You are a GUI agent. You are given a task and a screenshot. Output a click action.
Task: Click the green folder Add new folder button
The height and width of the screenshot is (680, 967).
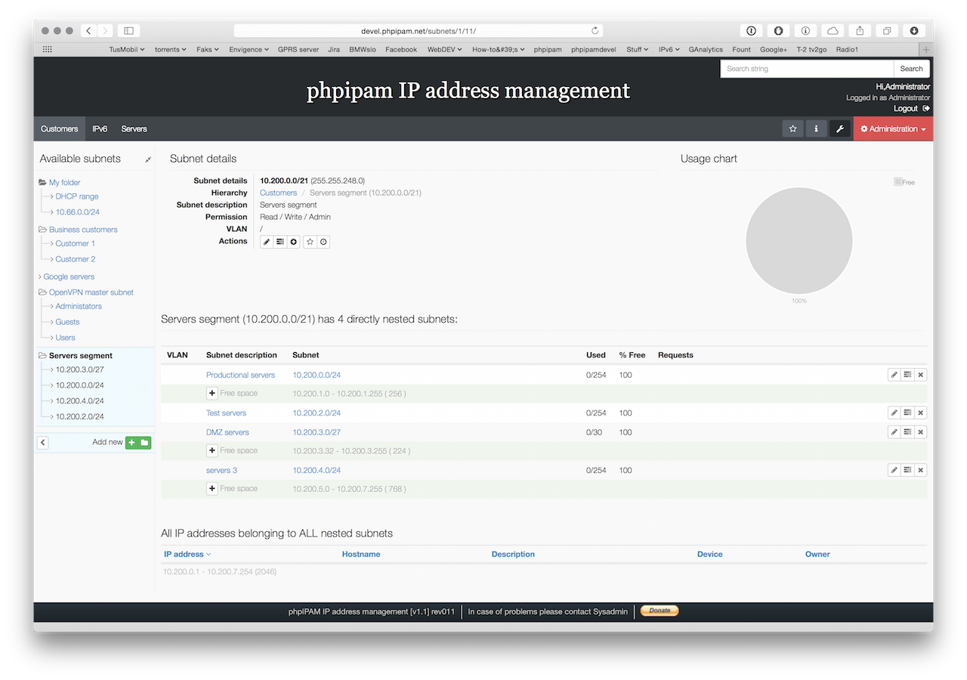tap(144, 443)
